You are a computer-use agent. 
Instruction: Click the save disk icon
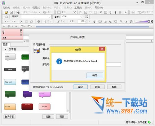tap(11, 12)
